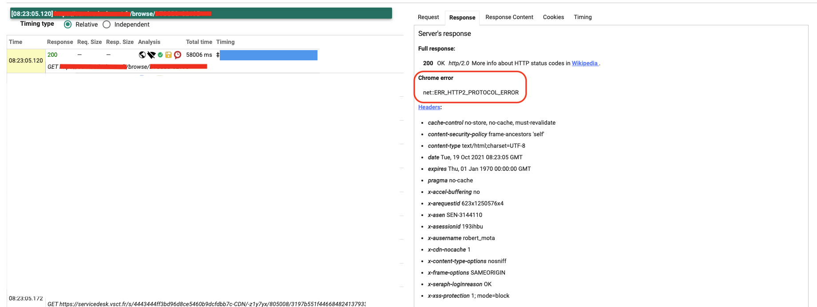Click the yellow floppy disk analysis icon
The width and height of the screenshot is (817, 307).
tap(168, 55)
